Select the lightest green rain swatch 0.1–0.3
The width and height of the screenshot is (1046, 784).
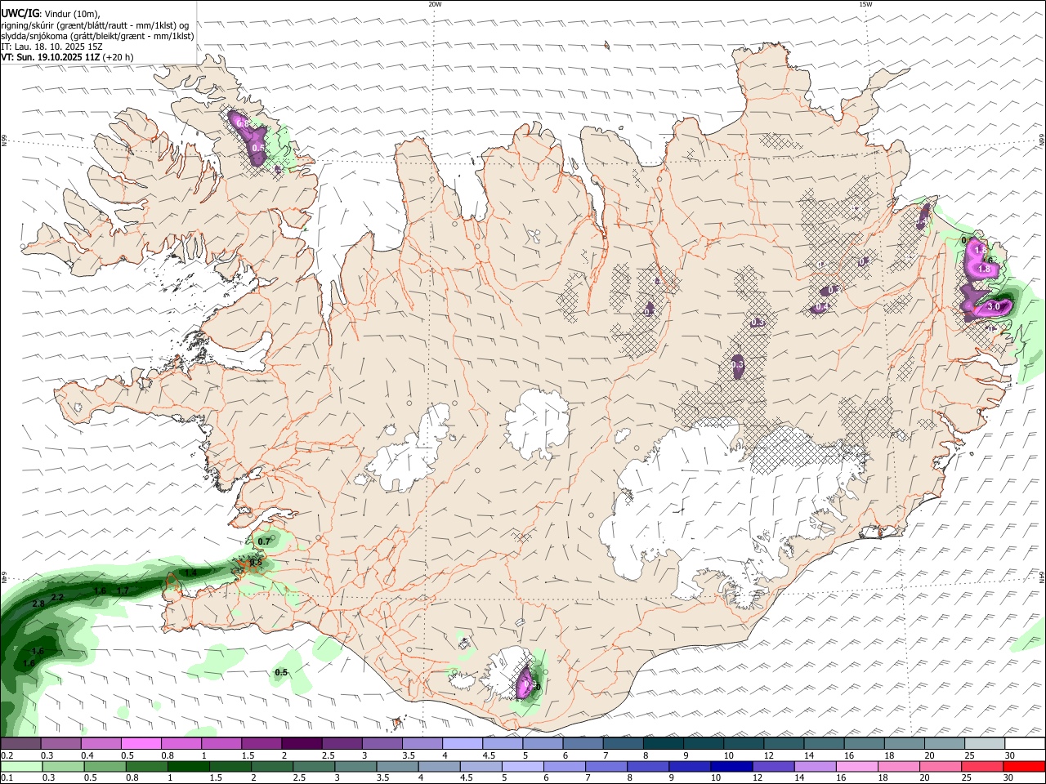click(x=21, y=766)
